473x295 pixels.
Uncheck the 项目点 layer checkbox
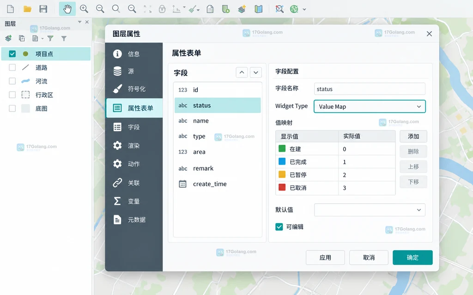(12, 53)
